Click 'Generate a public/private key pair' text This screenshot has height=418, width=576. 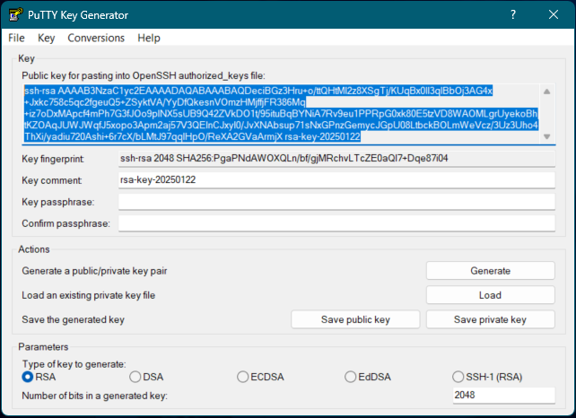94,271
